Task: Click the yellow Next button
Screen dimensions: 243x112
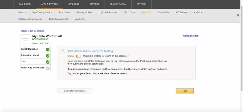Action: pyautogui.click(x=185, y=91)
